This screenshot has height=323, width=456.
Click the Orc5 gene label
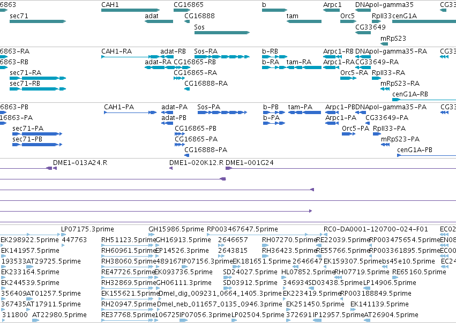tap(348, 16)
